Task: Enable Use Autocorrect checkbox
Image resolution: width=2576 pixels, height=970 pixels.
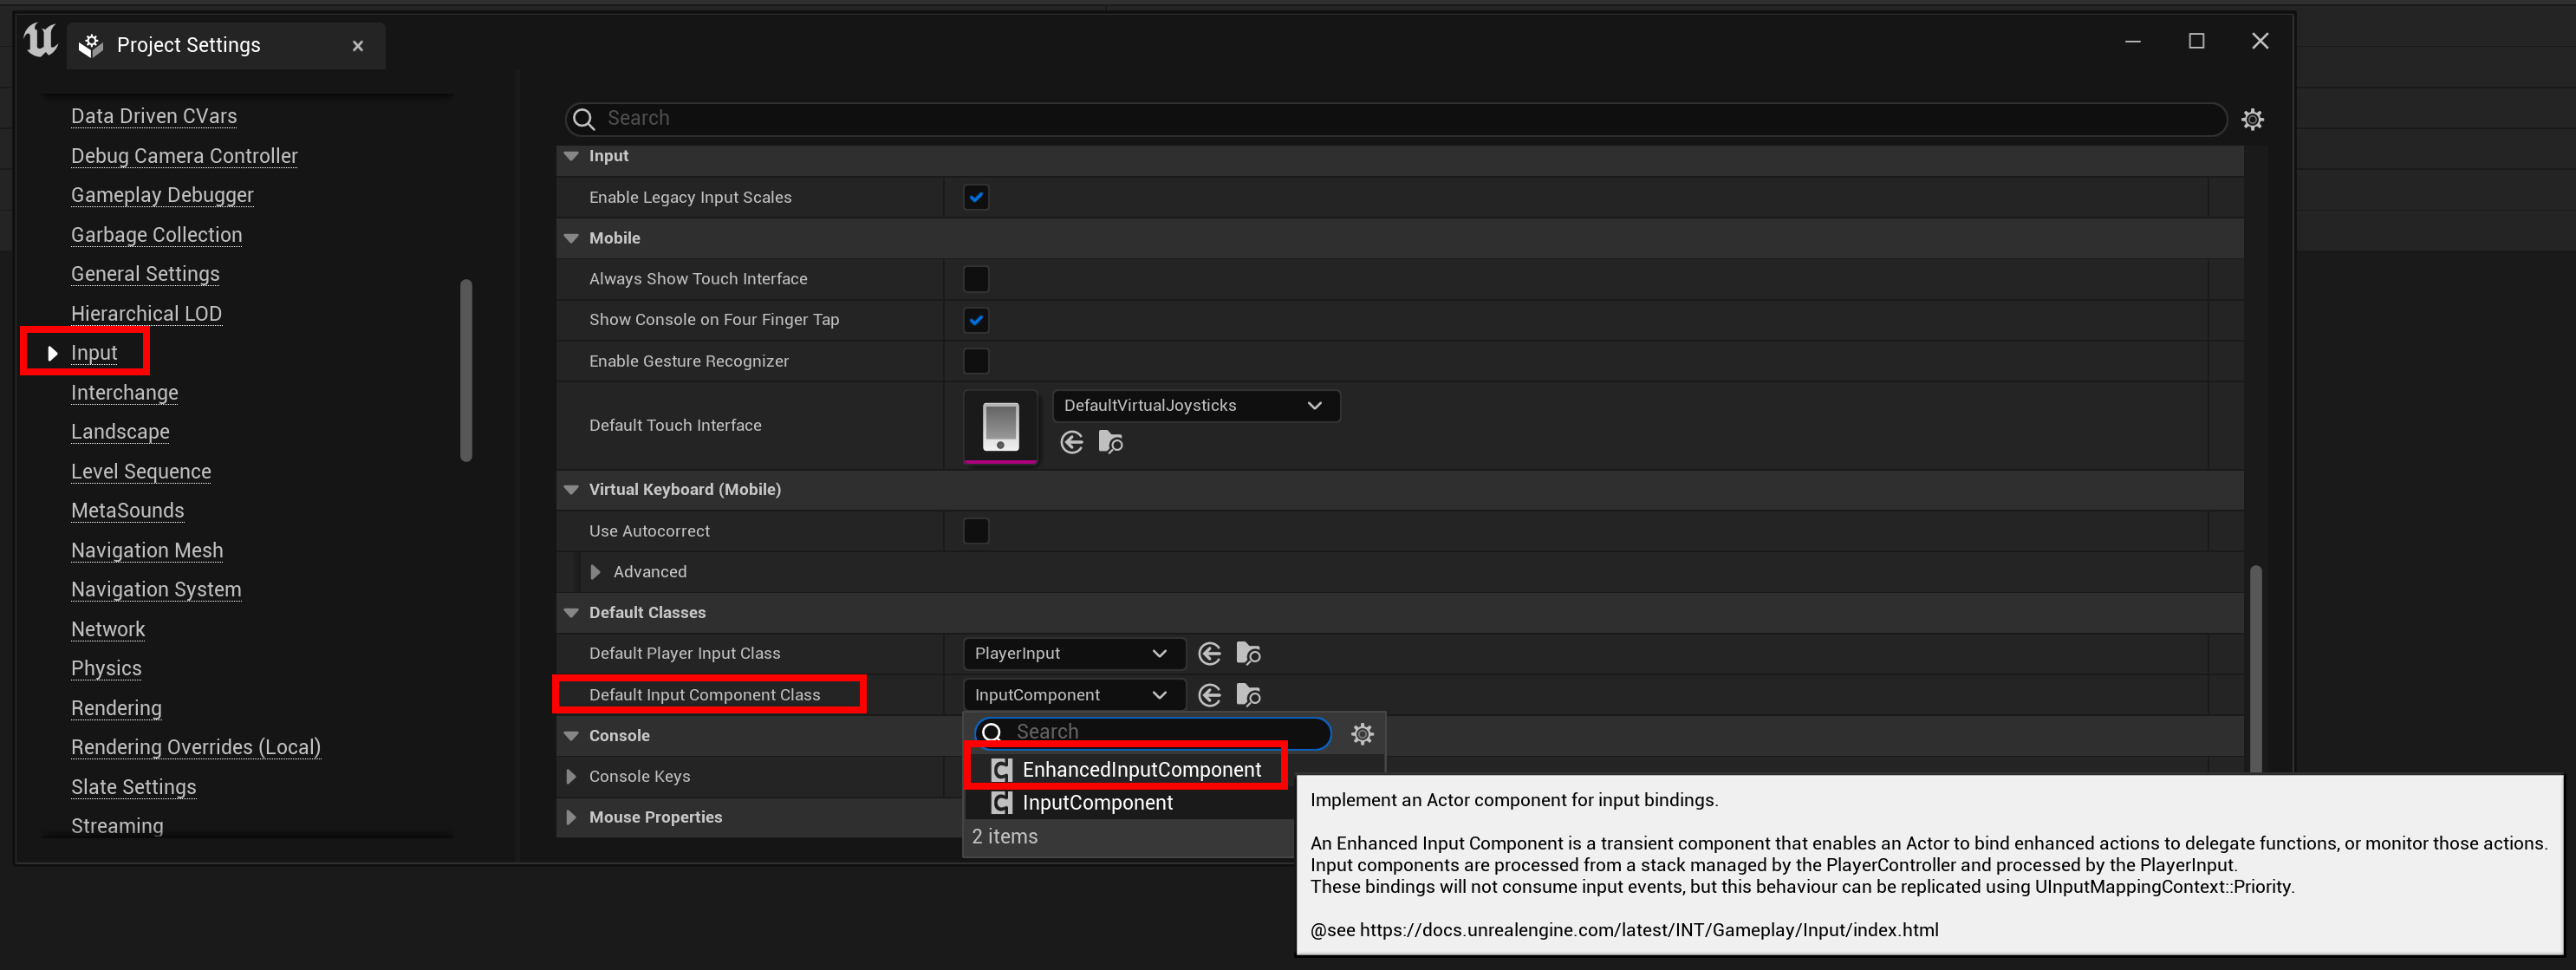Action: [976, 531]
